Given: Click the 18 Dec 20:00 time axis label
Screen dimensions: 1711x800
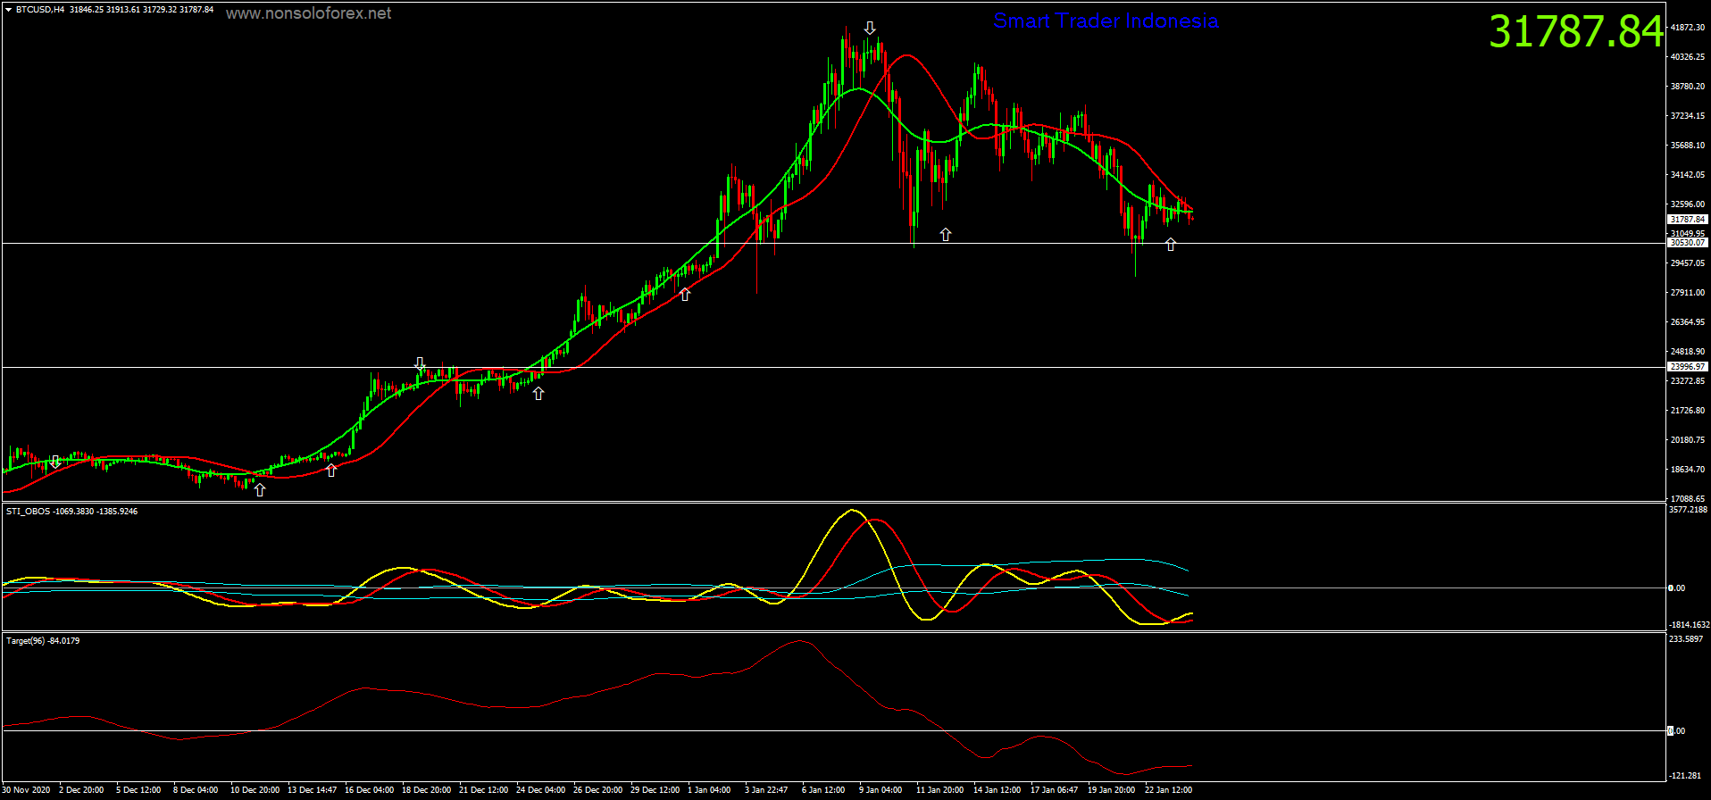Looking at the screenshot, I should coord(426,790).
